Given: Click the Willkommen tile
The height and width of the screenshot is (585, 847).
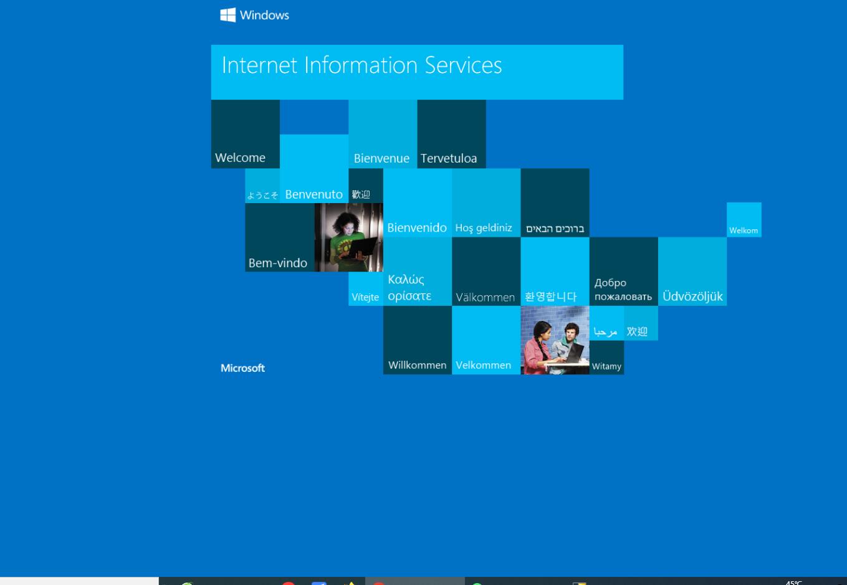Looking at the screenshot, I should click(417, 340).
